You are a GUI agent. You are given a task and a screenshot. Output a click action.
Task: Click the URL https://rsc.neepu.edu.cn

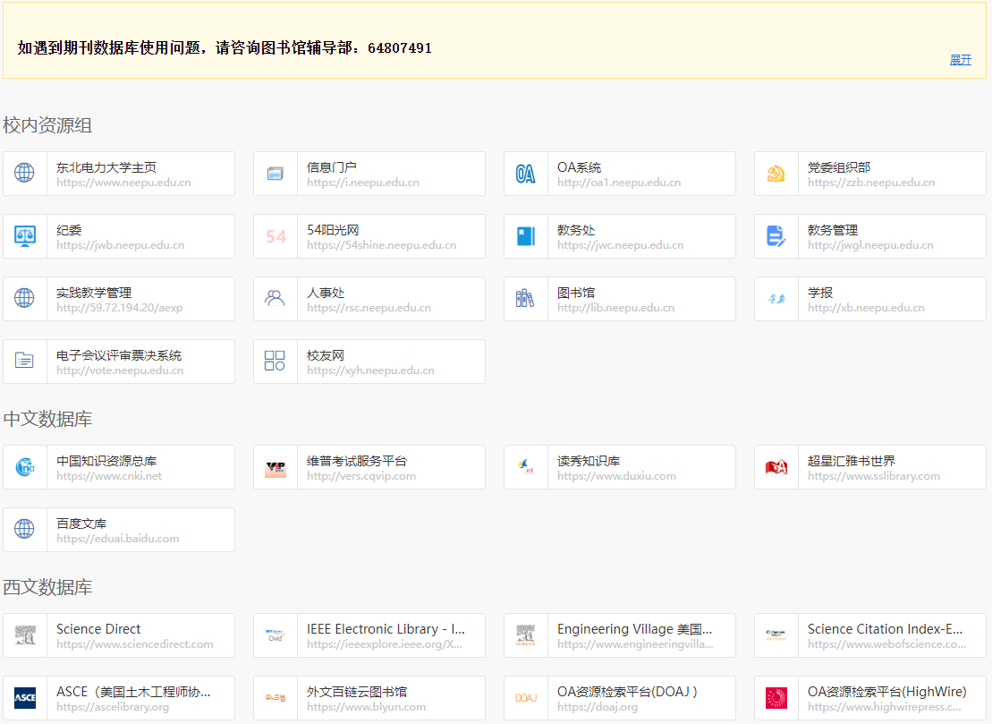(369, 308)
